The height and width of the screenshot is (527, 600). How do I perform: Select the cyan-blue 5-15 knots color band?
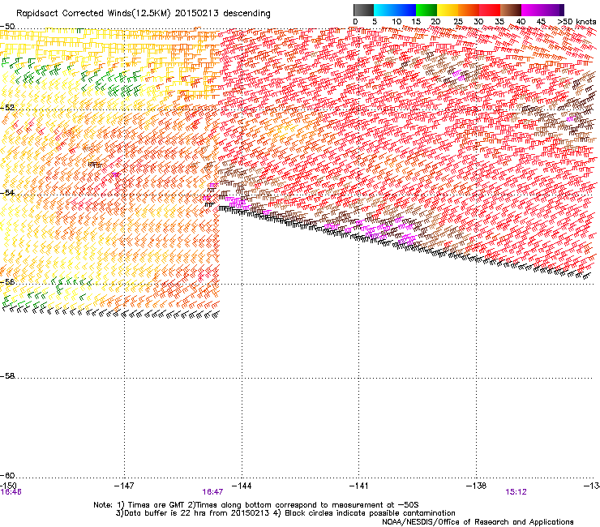tap(395, 10)
